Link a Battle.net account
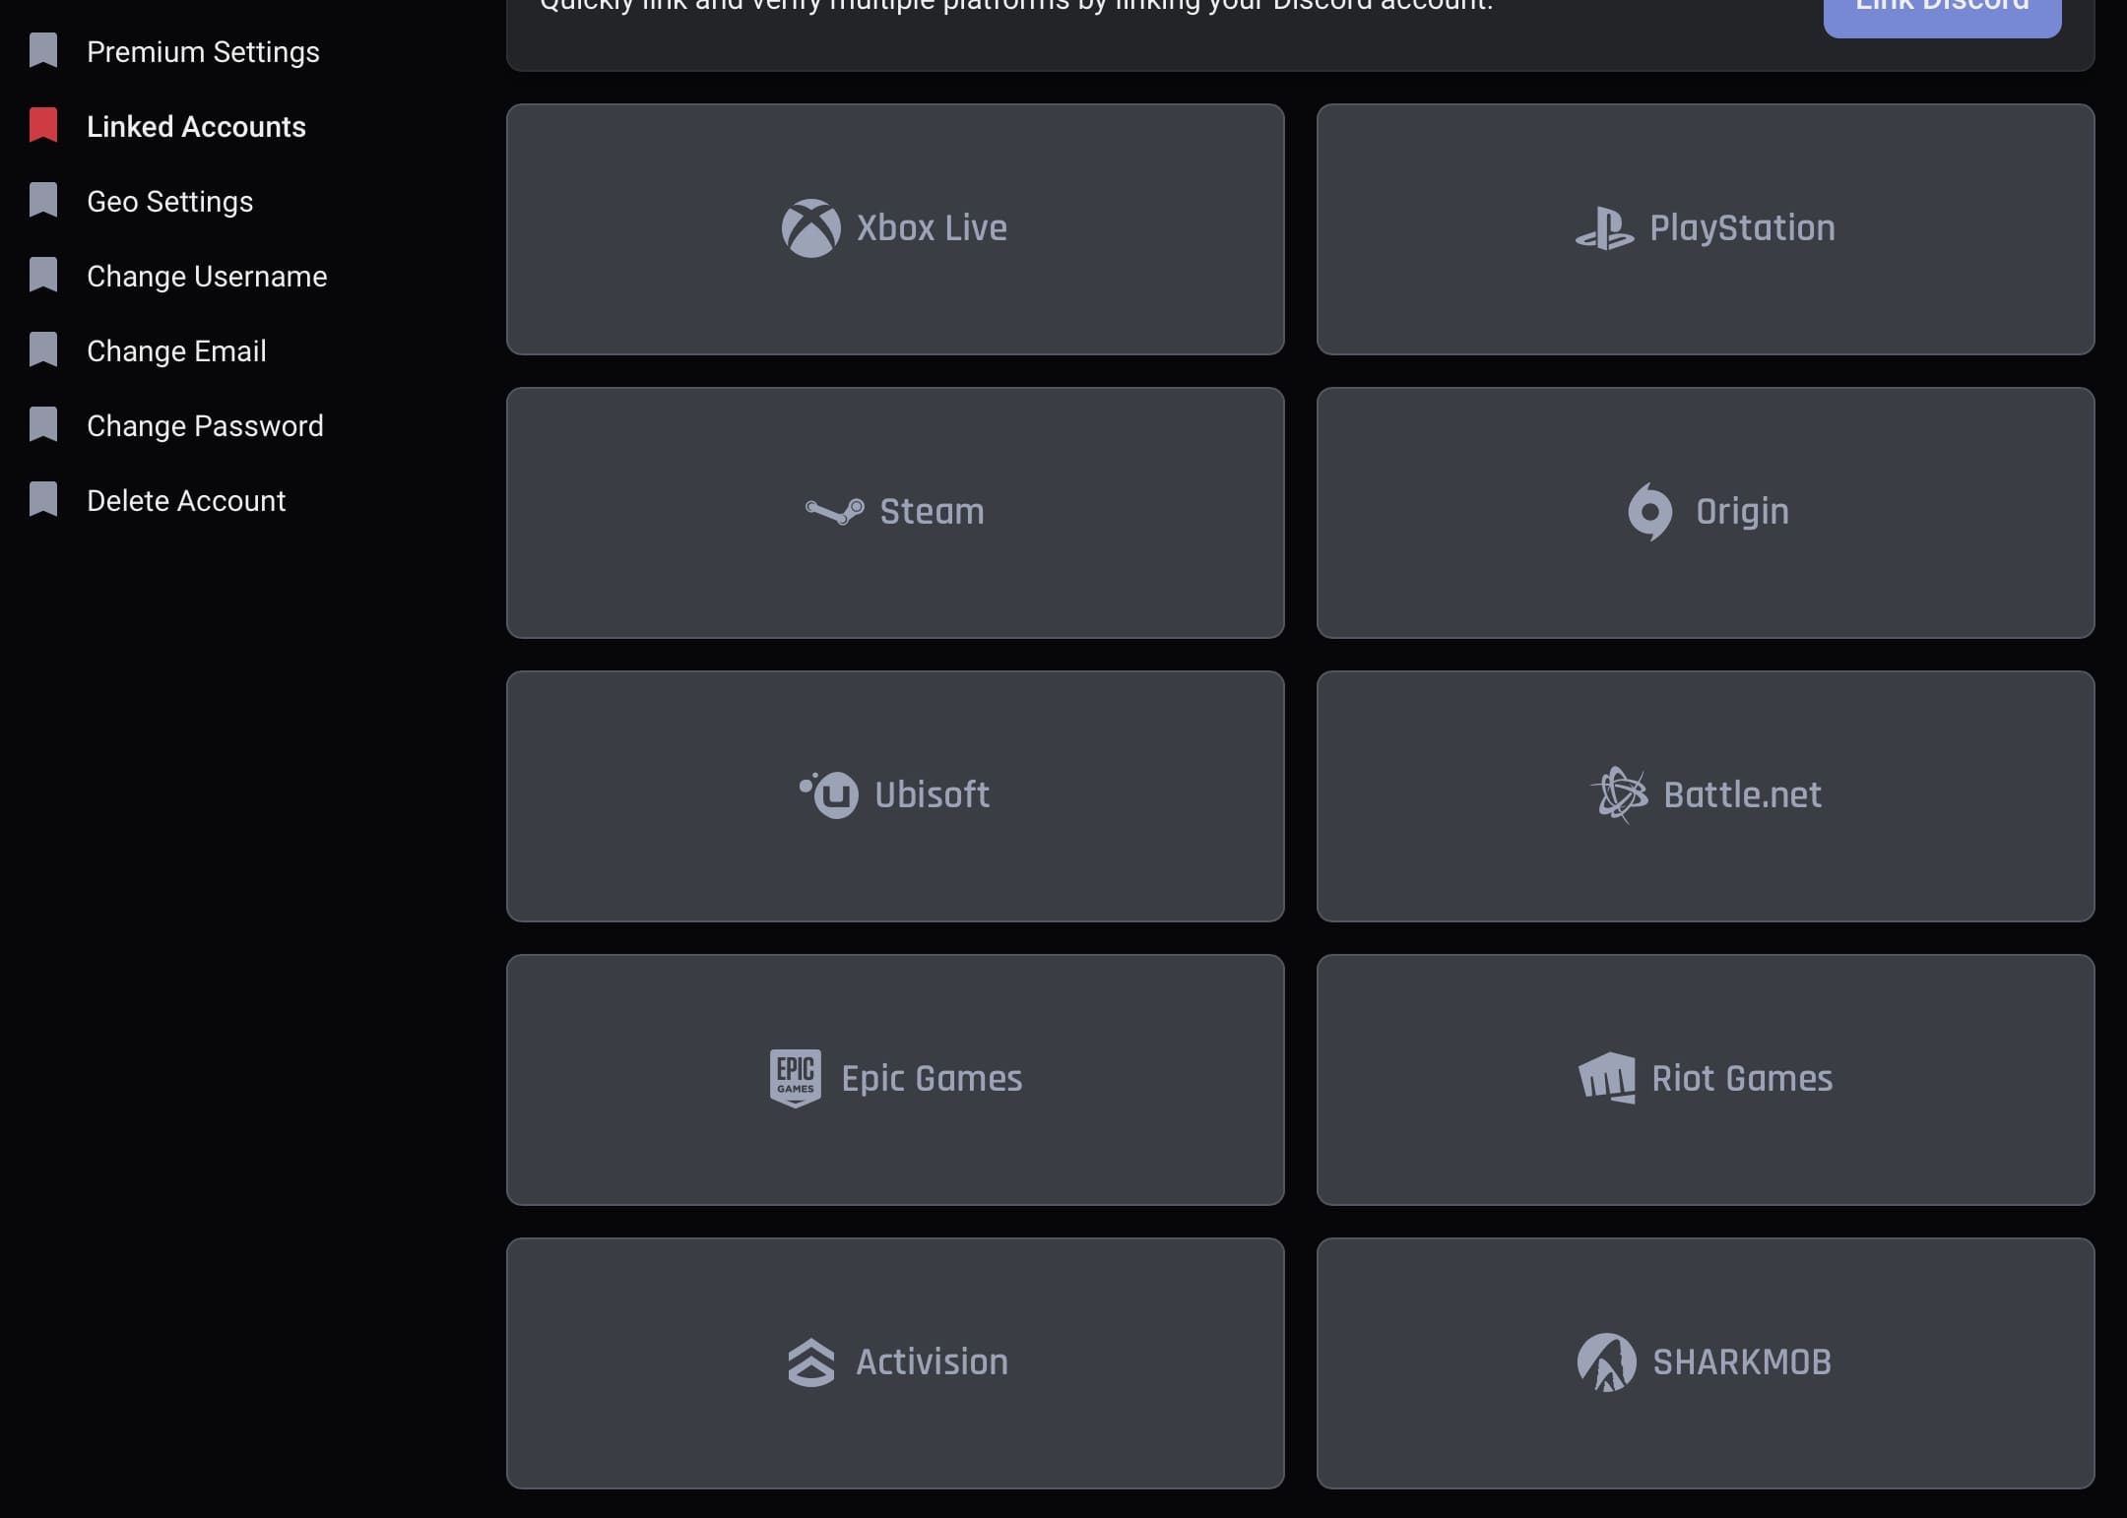Viewport: 2127px width, 1518px height. [x=1706, y=796]
